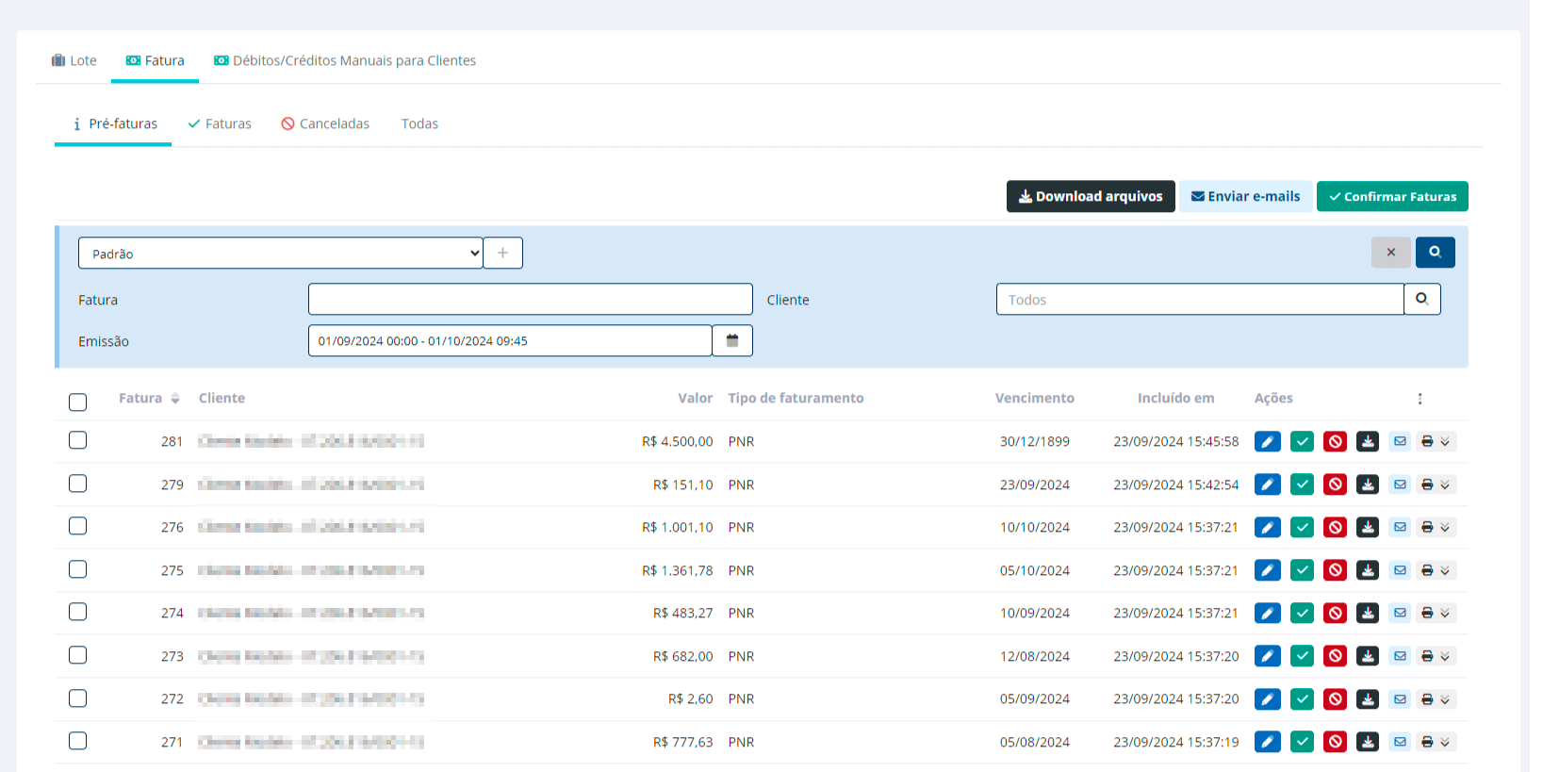
Task: Expand print options for invoice 279
Action: pyautogui.click(x=1436, y=485)
